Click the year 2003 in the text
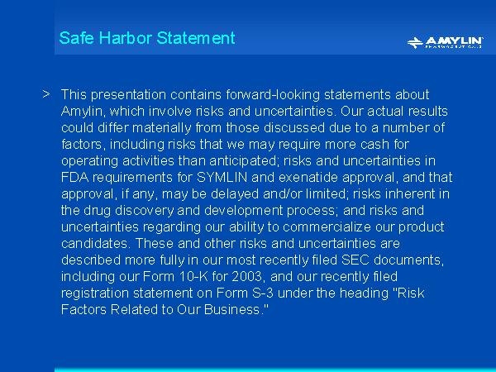 click(x=243, y=276)
